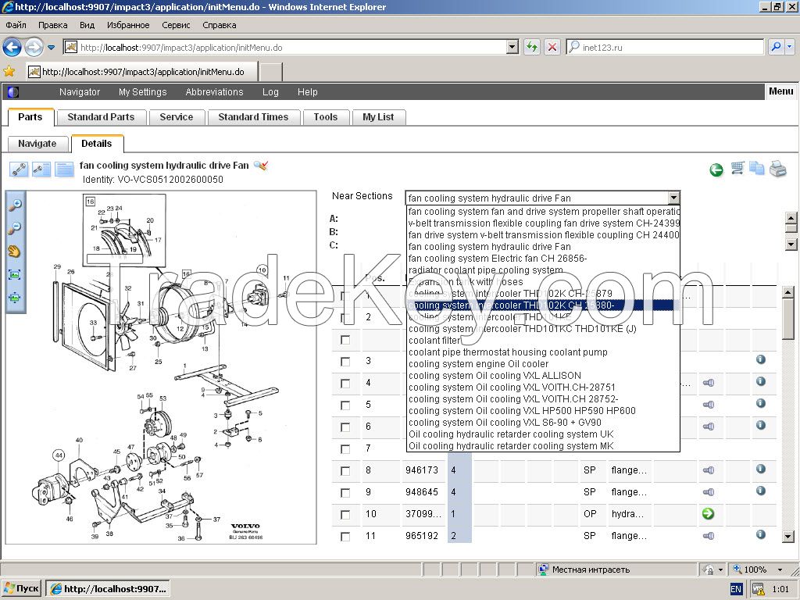Viewport: 800px width, 600px height.
Task: Open the Abbreviations link
Action: click(x=214, y=92)
